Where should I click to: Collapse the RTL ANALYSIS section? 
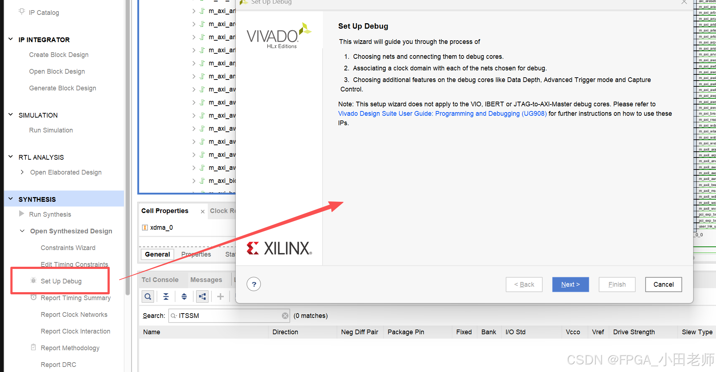(11, 157)
